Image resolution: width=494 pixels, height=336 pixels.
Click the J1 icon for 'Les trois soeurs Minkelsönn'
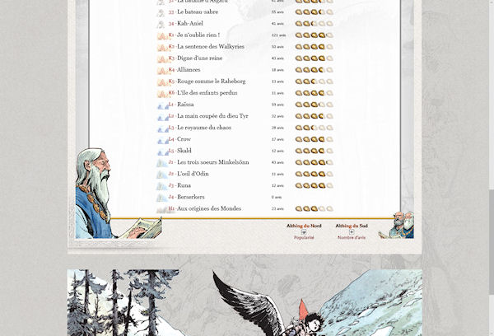(x=162, y=162)
